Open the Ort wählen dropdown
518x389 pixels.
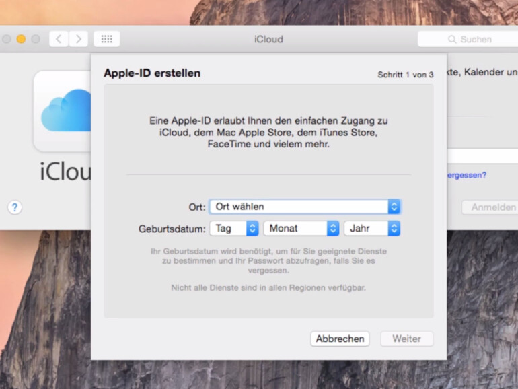pos(305,207)
